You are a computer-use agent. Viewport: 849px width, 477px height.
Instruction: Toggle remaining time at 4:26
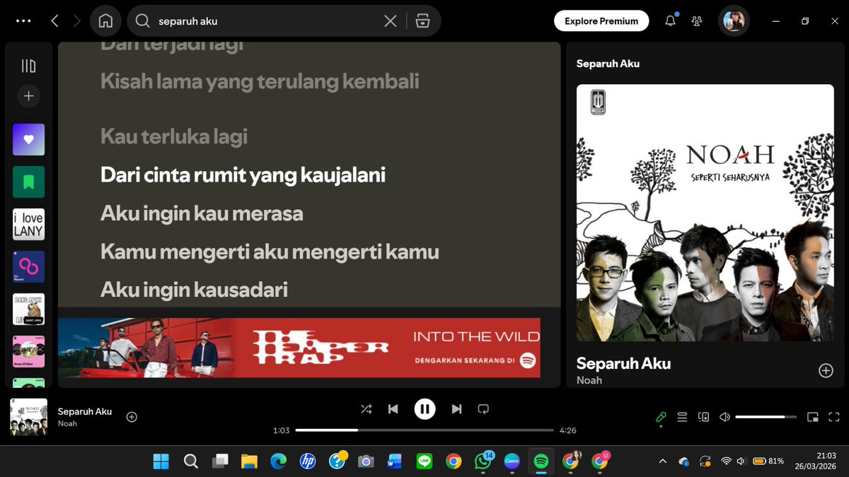pyautogui.click(x=567, y=430)
